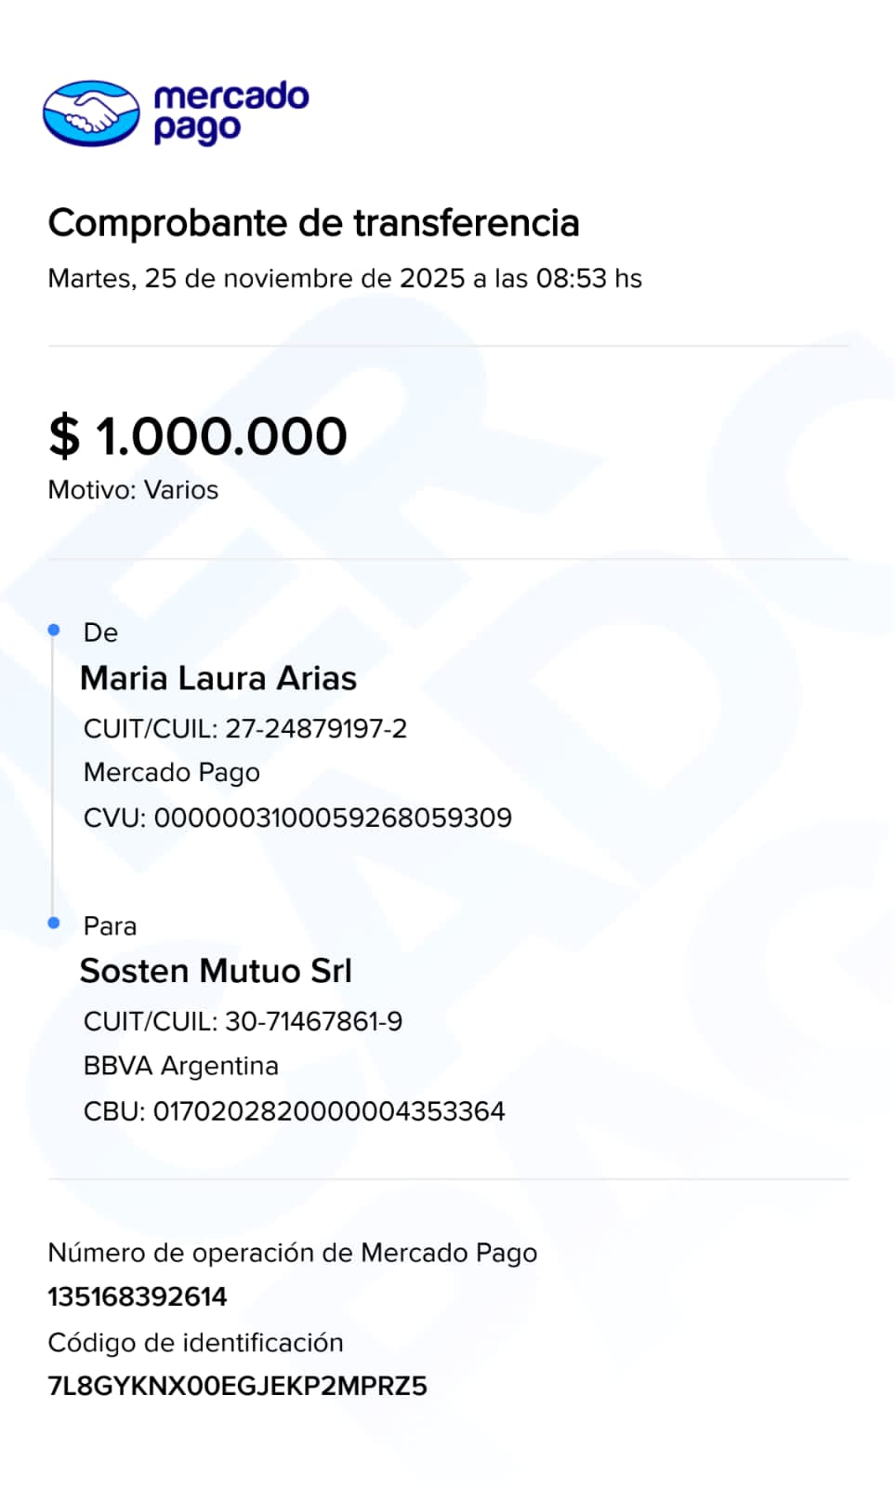Screen dimensions: 896x1488
Task: Click the sender name Maria Laura Arias
Action: pos(218,678)
